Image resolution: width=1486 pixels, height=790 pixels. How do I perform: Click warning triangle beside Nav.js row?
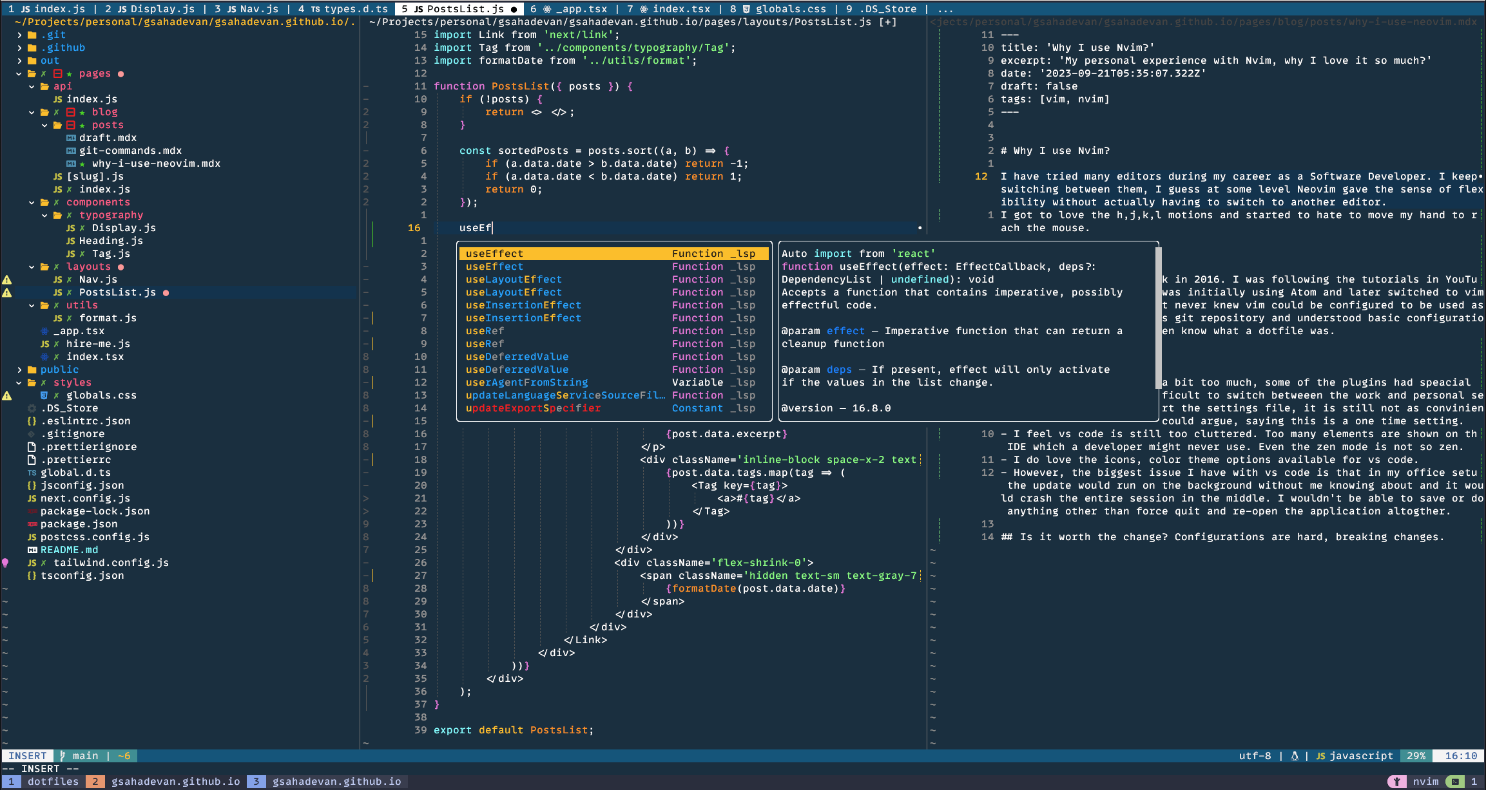6,279
